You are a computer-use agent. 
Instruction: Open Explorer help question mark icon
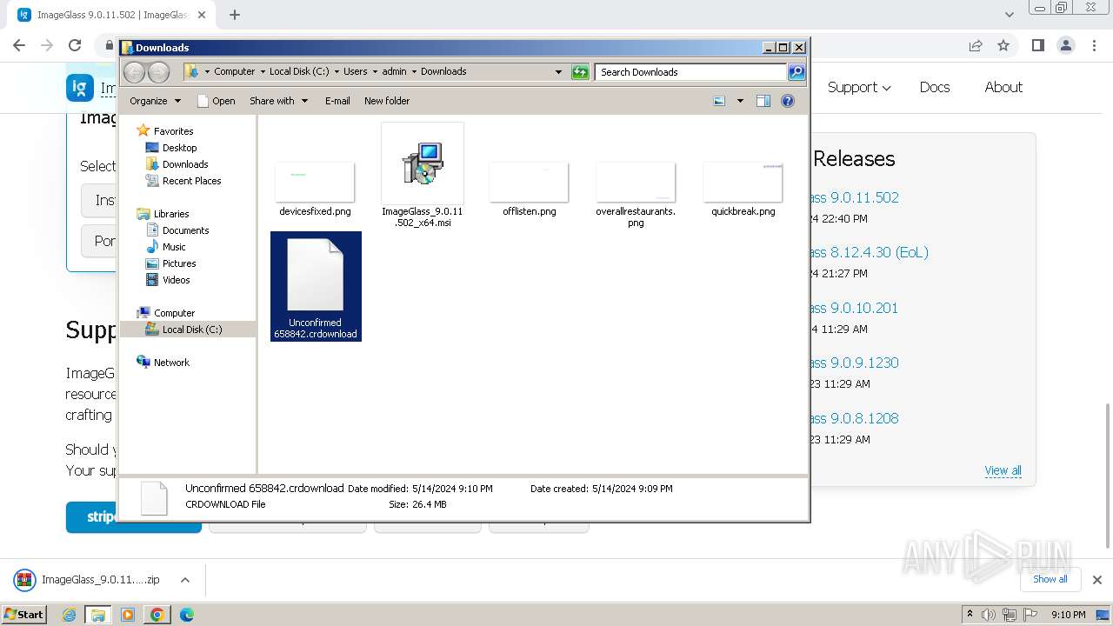[x=788, y=101]
